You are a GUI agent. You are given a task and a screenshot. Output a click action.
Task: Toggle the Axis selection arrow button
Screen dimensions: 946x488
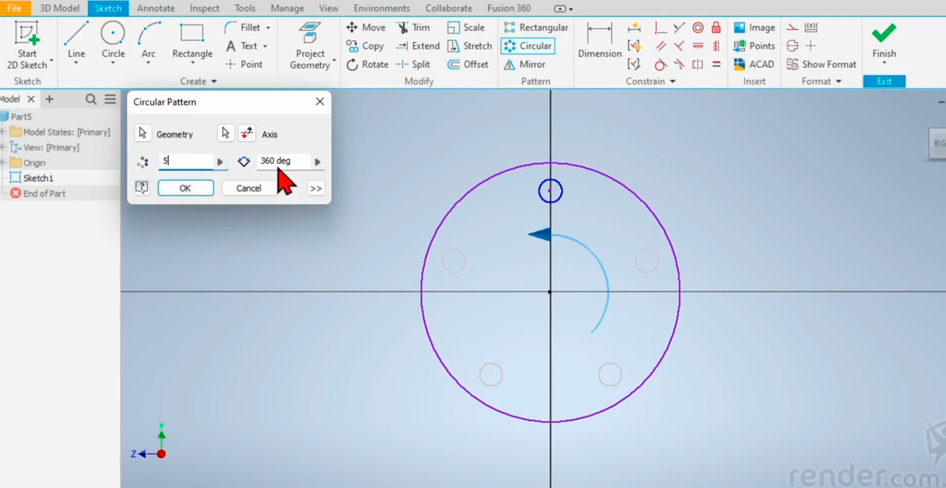tap(225, 134)
